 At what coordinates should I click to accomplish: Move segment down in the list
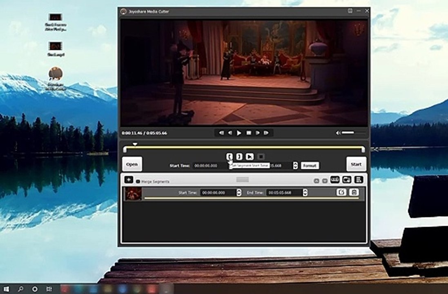[x=325, y=181]
